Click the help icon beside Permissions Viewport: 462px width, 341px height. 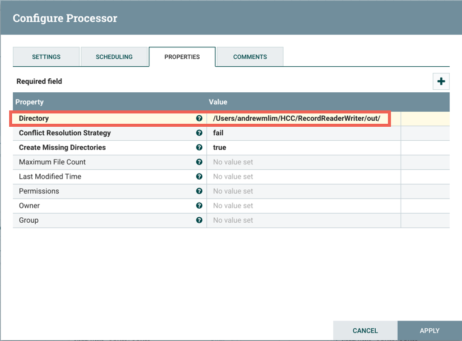pyautogui.click(x=199, y=191)
